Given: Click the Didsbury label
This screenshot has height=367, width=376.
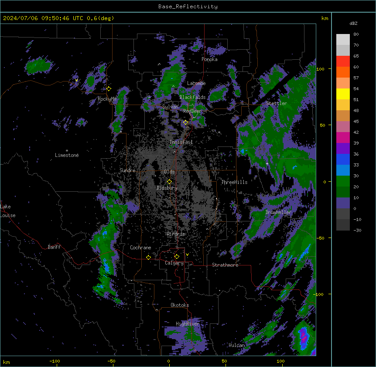Looking at the screenshot, I should click(x=167, y=188).
